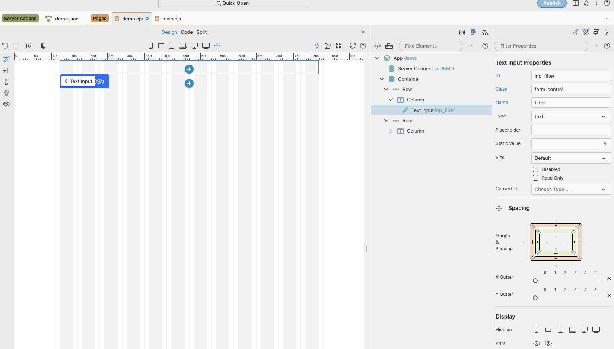Screen dimensions: 614x349
Task: Adjust the X Gutter slider handle
Action: pyautogui.click(x=535, y=281)
